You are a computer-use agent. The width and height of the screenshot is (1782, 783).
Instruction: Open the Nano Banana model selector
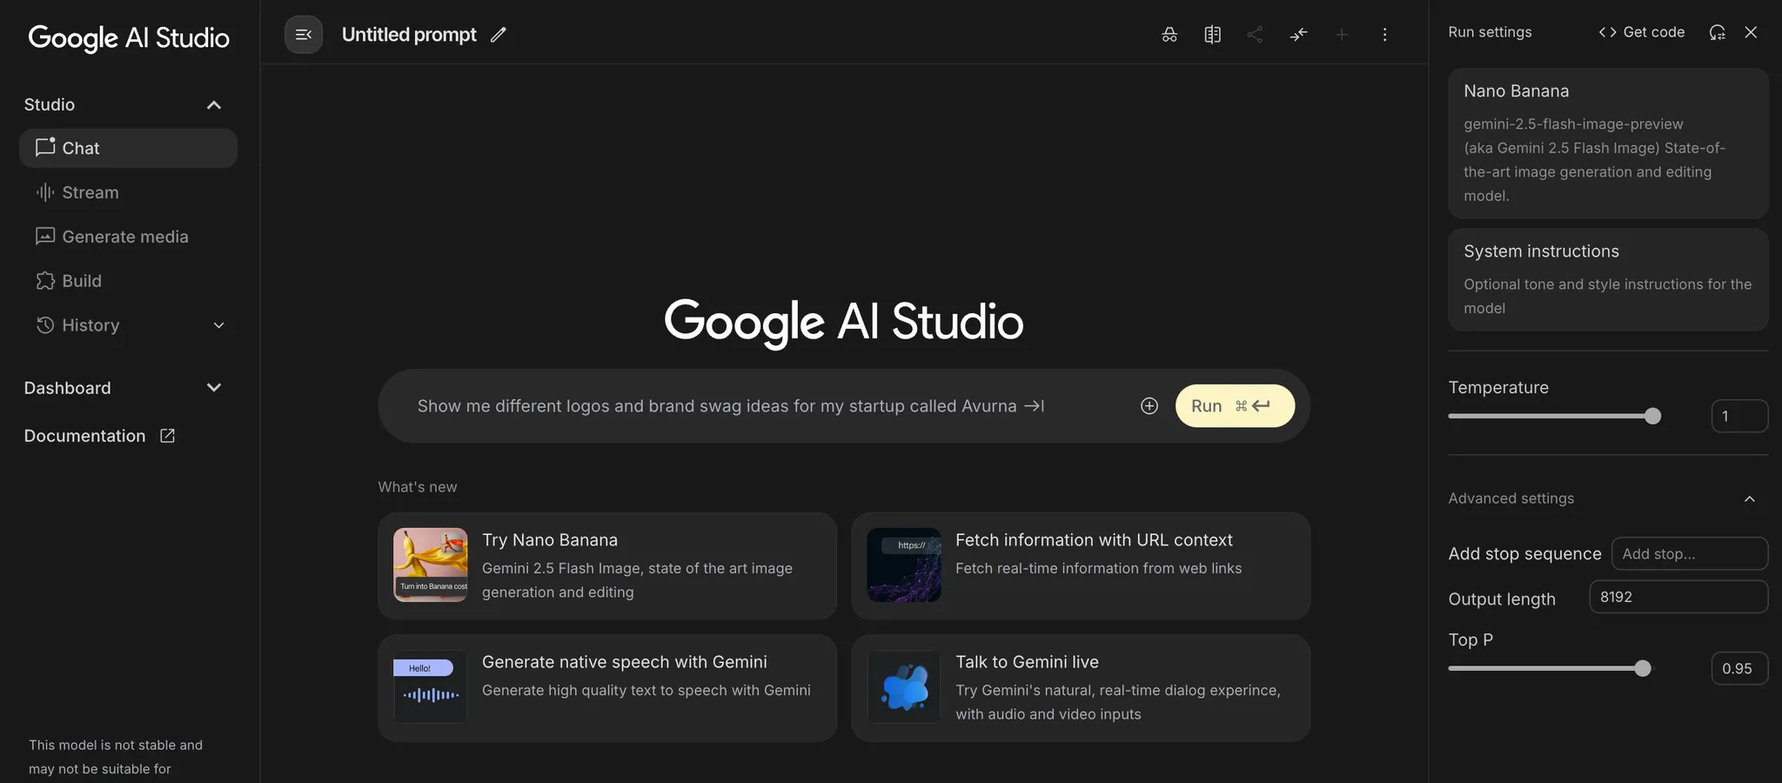(x=1608, y=144)
